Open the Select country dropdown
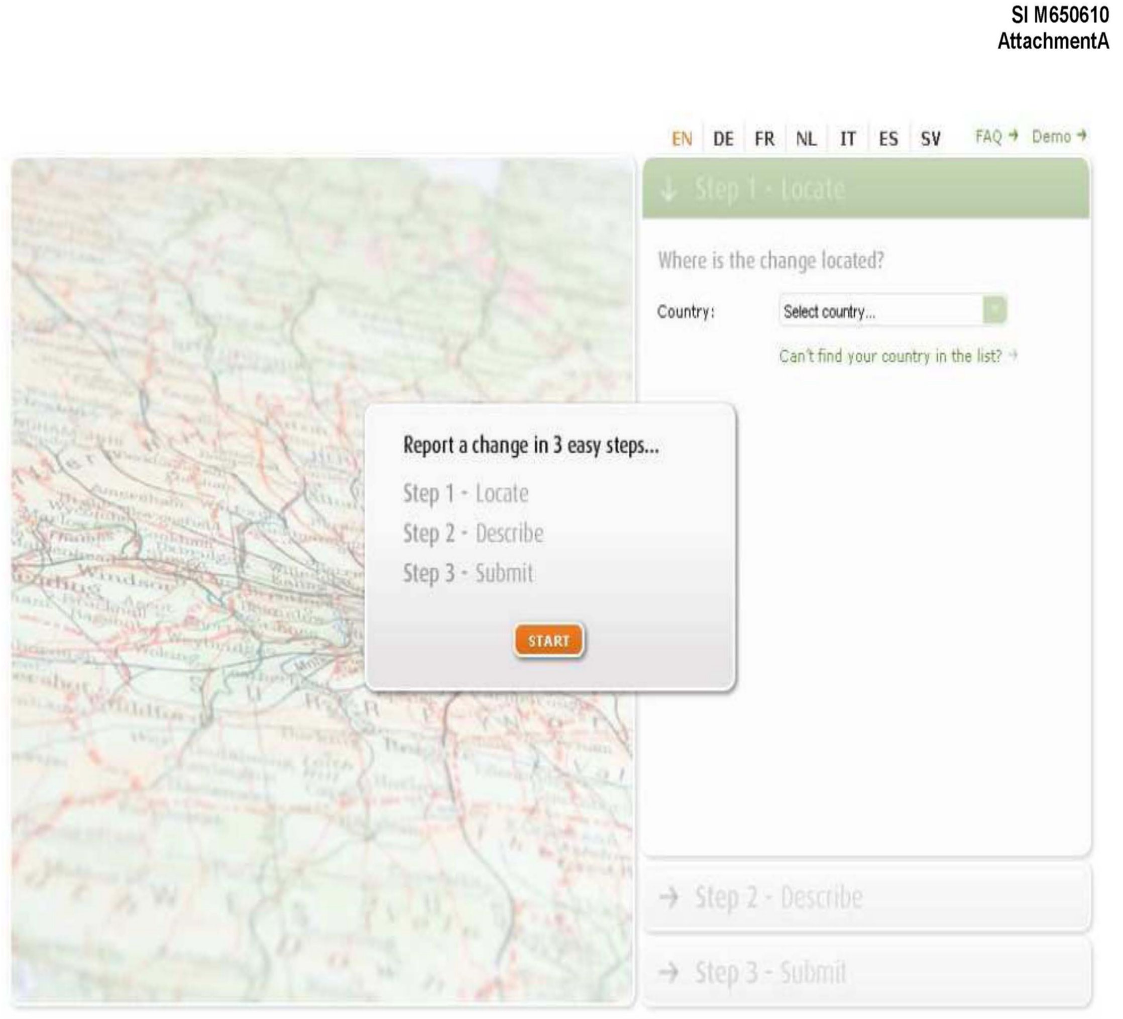Viewport: 1123px width, 1019px height. (880, 311)
